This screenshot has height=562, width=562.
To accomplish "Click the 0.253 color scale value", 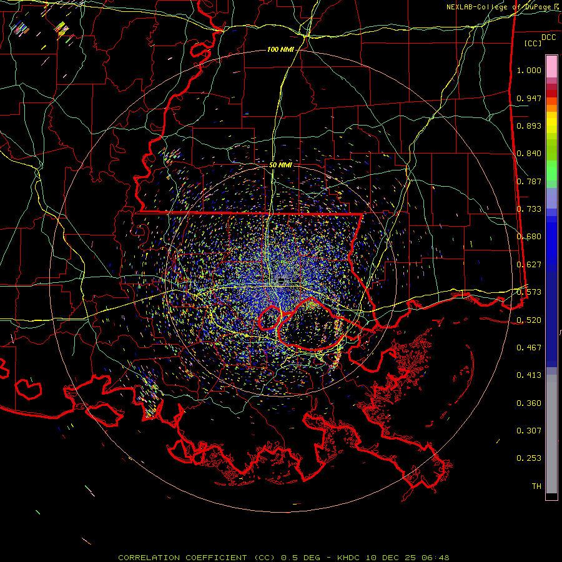I will click(529, 458).
